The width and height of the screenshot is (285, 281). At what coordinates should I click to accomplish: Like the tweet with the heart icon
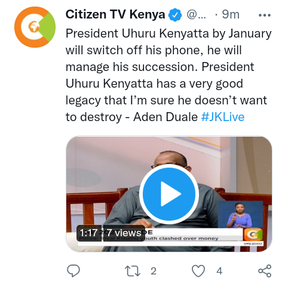point(198,271)
